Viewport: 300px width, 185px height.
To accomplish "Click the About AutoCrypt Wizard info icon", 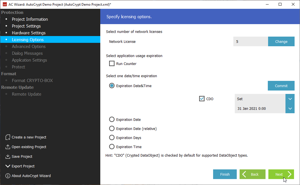I will (x=8, y=176).
